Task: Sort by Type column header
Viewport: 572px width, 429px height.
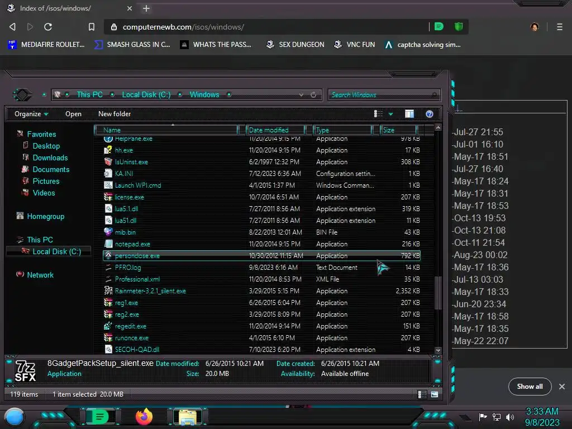Action: pos(342,130)
